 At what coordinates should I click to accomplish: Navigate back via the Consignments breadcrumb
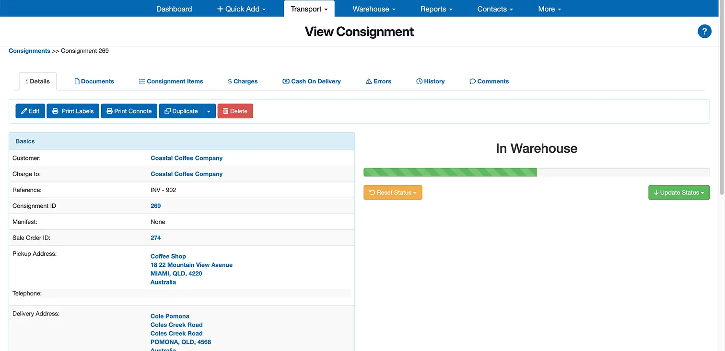pyautogui.click(x=29, y=50)
